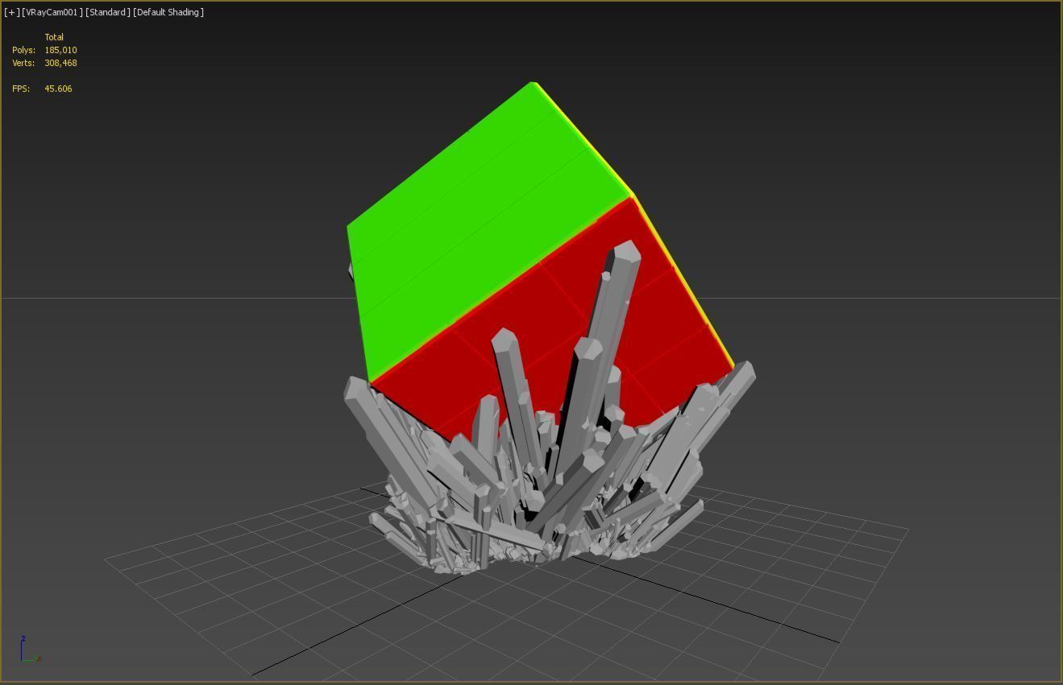Click the FPS value 45.606
This screenshot has height=685, width=1063.
[58, 89]
